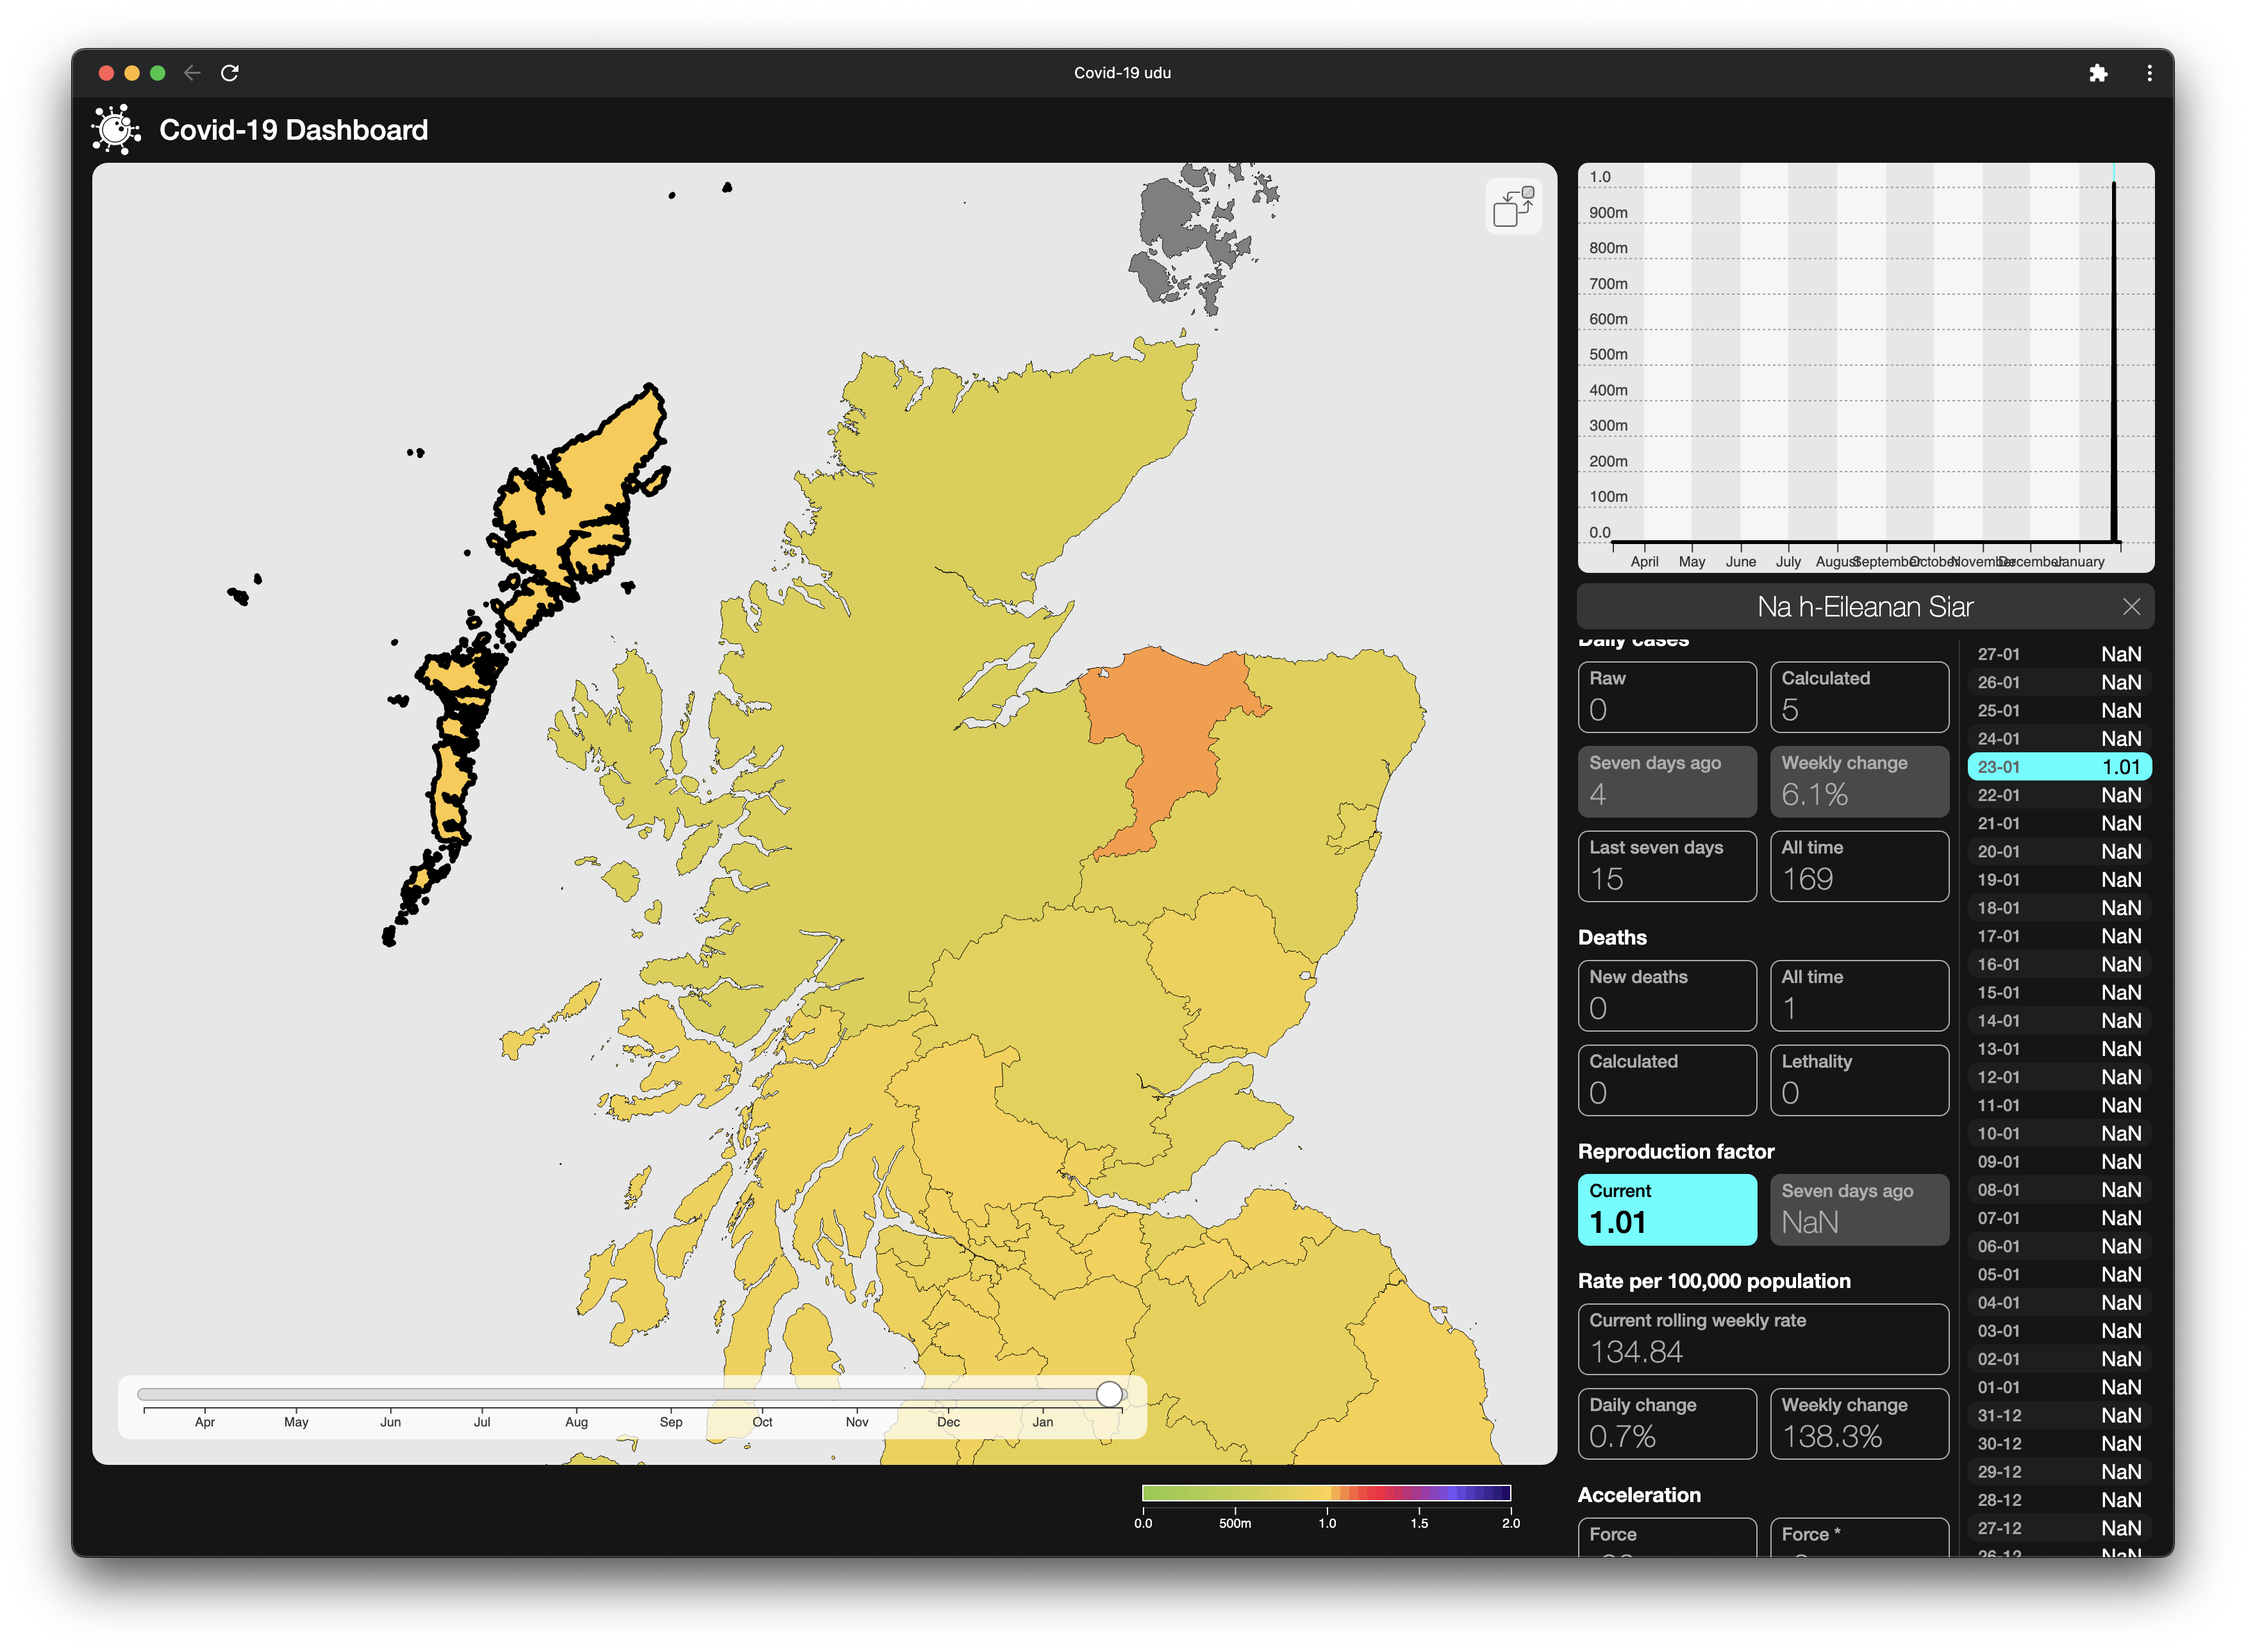Select the 22-01 date row
The height and width of the screenshot is (1652, 2246).
click(2059, 795)
